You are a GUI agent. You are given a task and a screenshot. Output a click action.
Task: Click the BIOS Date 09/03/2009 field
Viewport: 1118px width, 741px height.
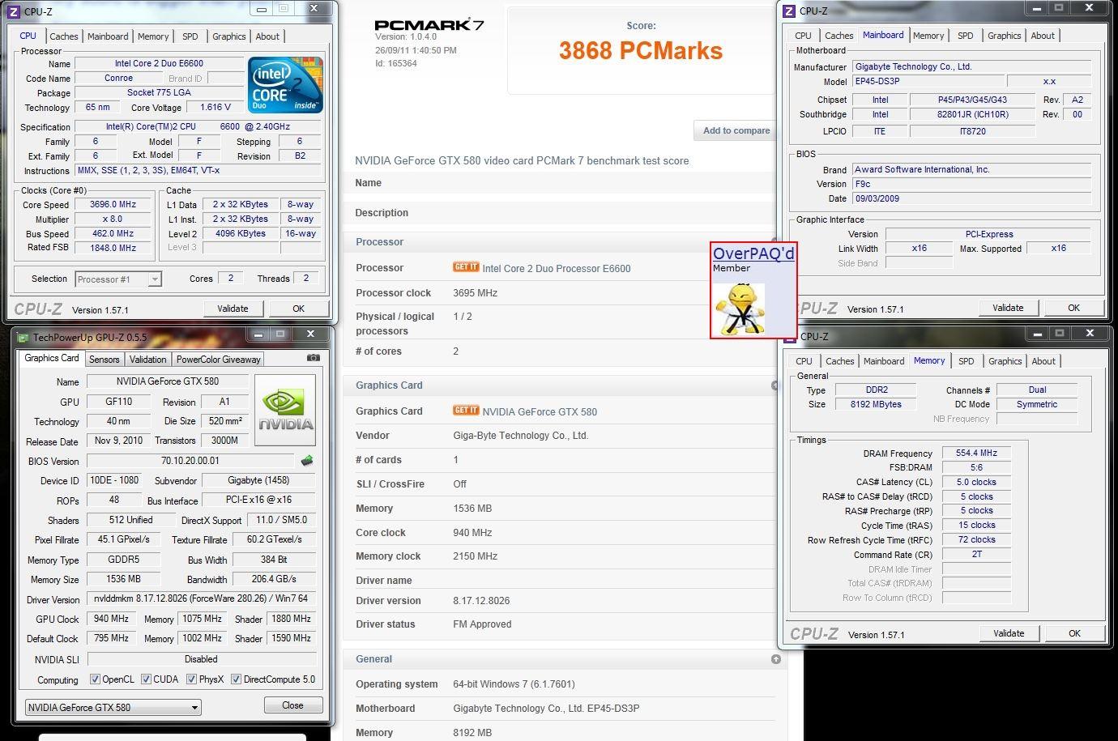[x=971, y=198]
